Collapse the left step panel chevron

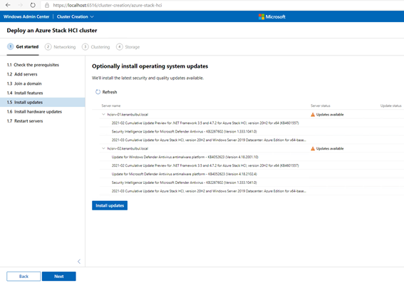pyautogui.click(x=79, y=262)
